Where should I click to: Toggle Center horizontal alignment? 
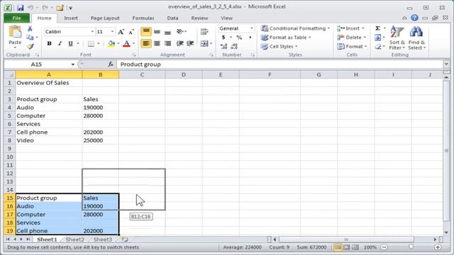157,43
